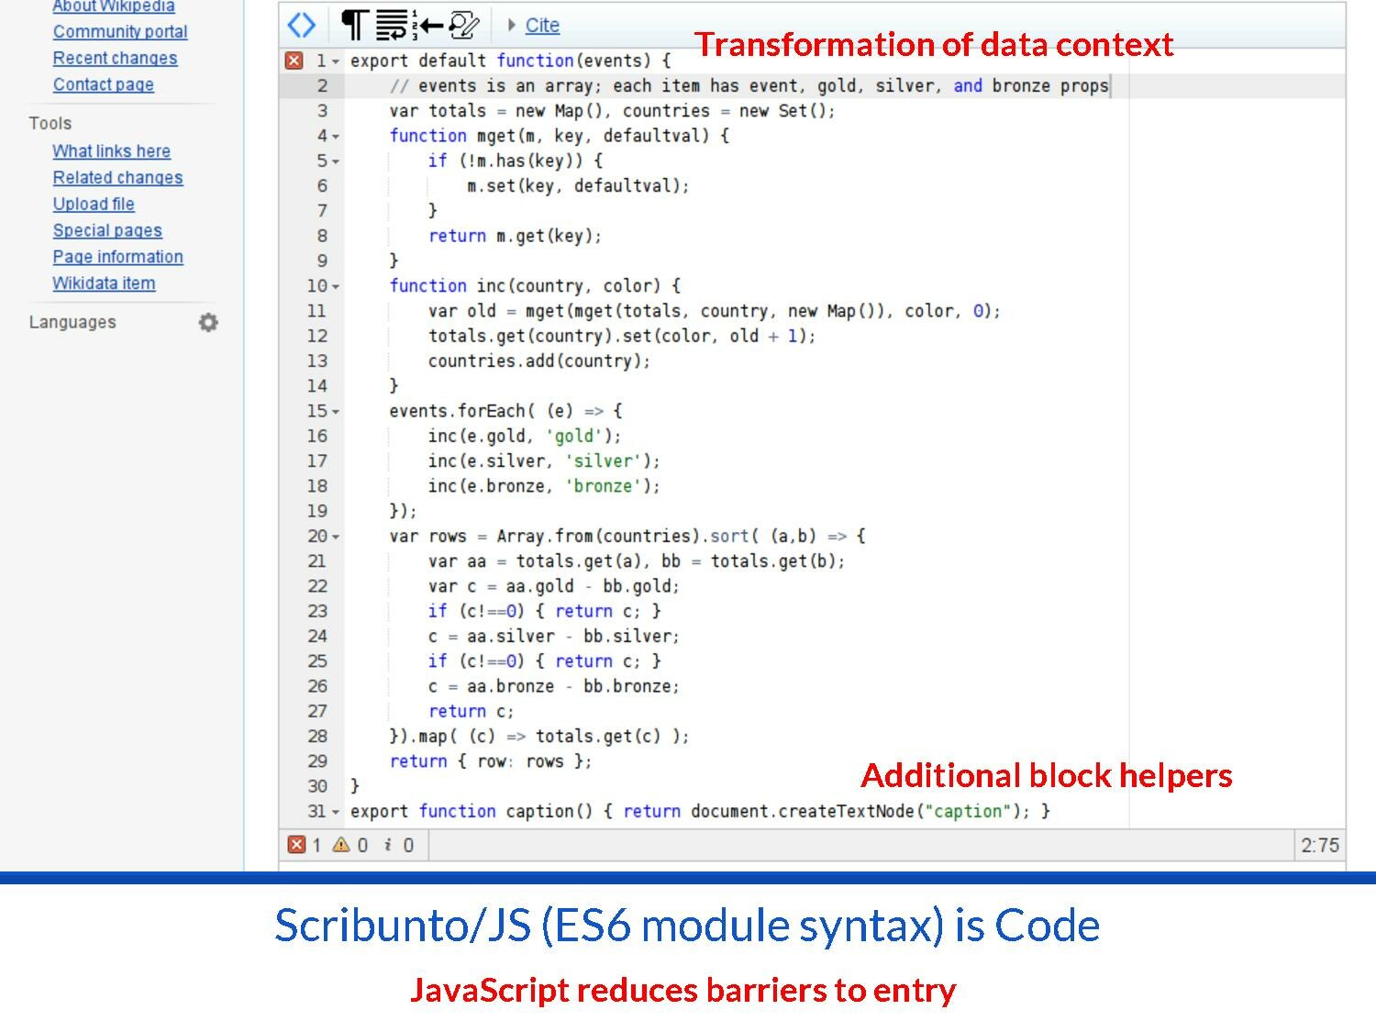Toggle the code editor angle-brackets icon
Image resolution: width=1376 pixels, height=1032 pixels.
click(302, 25)
